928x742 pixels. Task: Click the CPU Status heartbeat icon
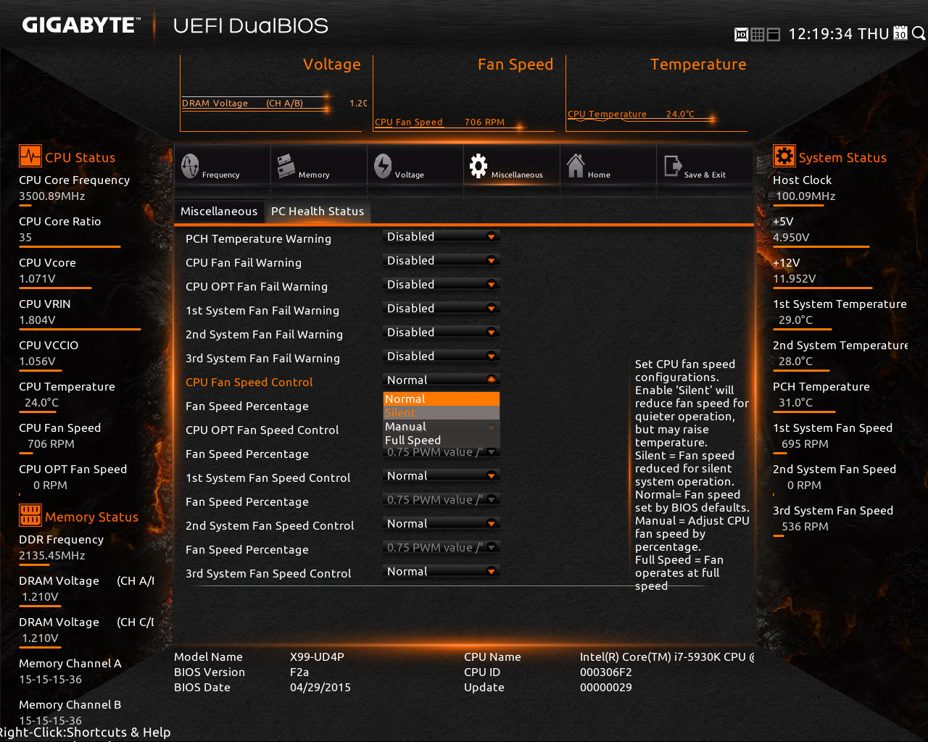[x=30, y=157]
